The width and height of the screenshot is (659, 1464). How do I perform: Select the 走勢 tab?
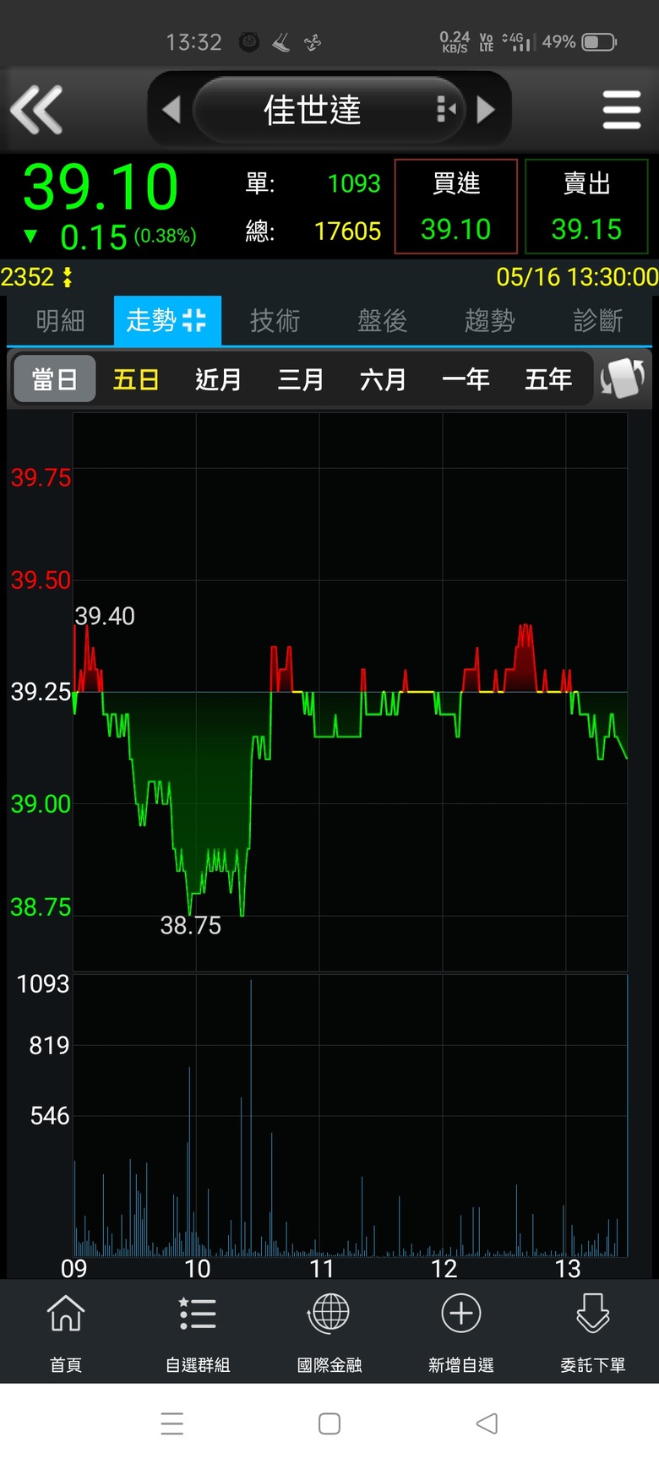[x=167, y=321]
